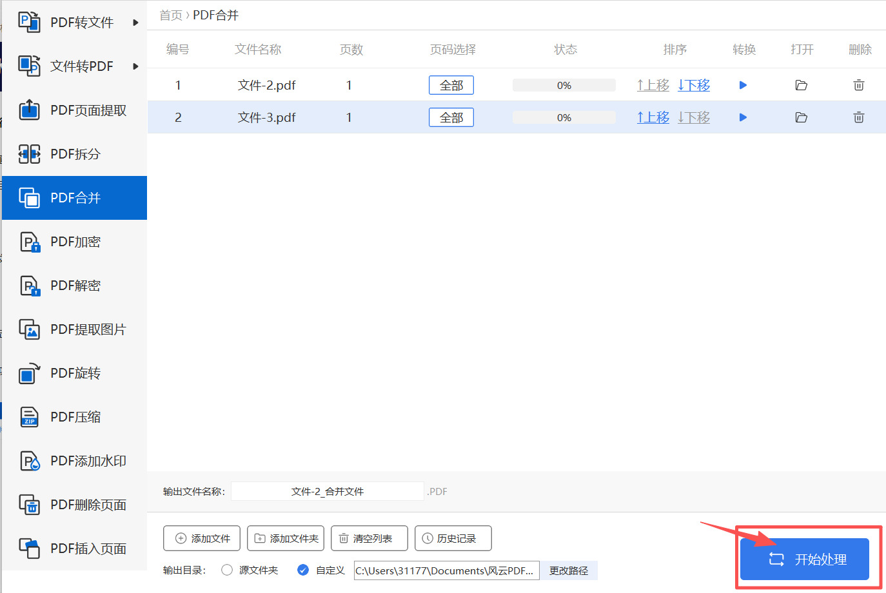Open 文件-3.pdf using its folder icon
The image size is (886, 593).
point(802,117)
